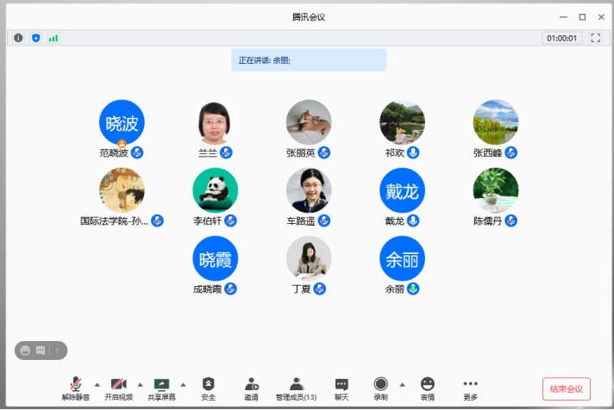Viewport: 614px width, 410px height.
Task: Collapse the floating pill with chevron
Action: tap(57, 351)
